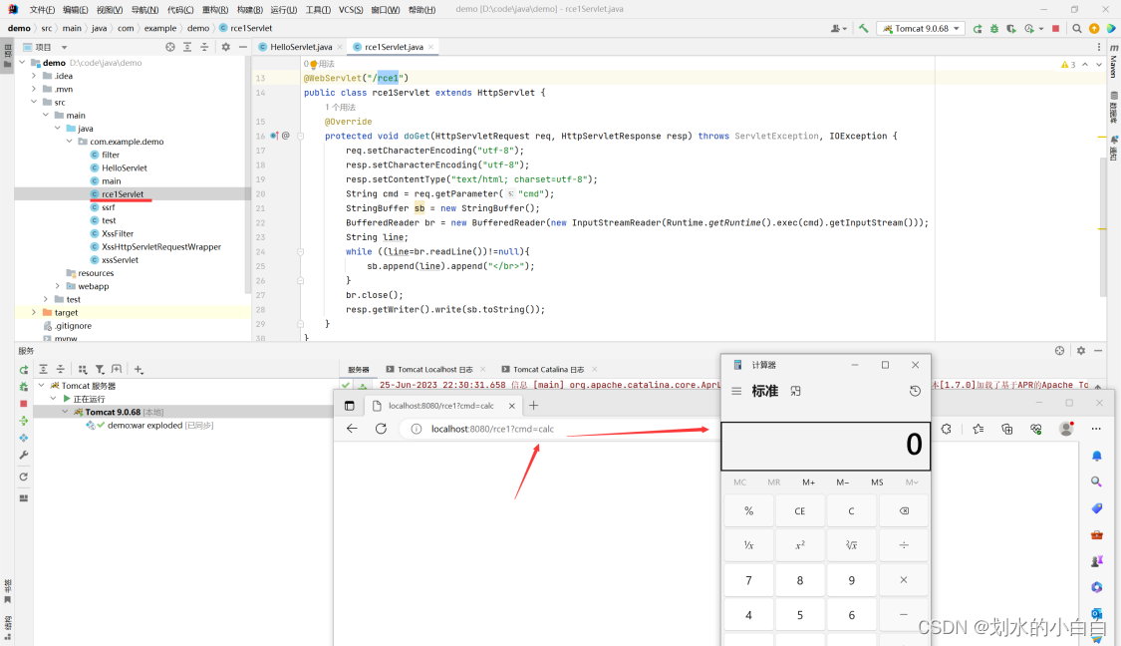Hide the project tool window
Screen dimensions: 1121x646
[x=243, y=47]
